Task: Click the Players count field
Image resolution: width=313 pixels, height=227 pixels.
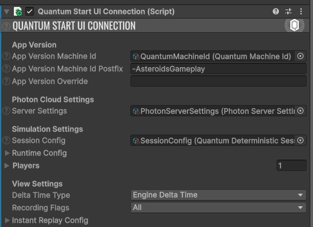Action: [292, 165]
